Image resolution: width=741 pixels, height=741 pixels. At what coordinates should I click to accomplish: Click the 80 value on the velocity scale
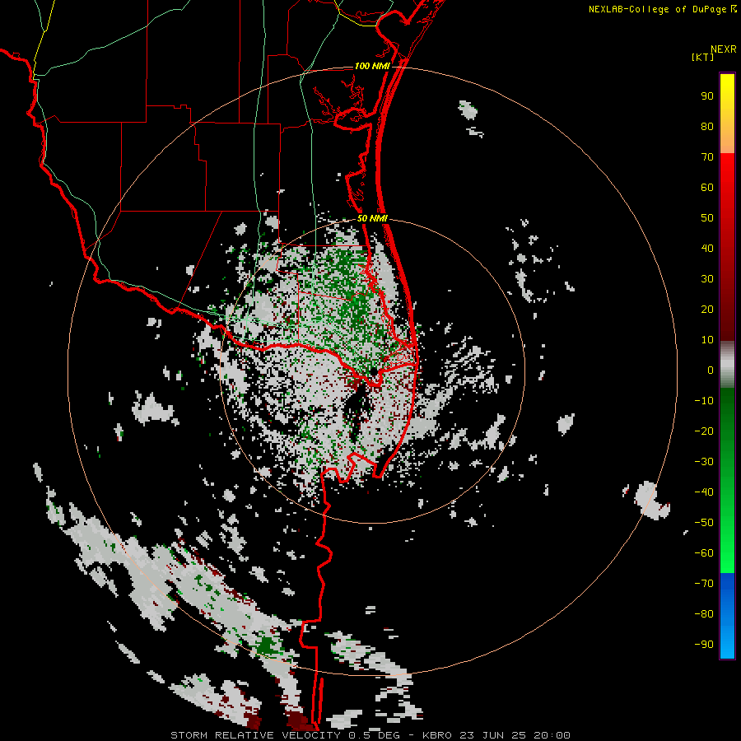pyautogui.click(x=707, y=127)
